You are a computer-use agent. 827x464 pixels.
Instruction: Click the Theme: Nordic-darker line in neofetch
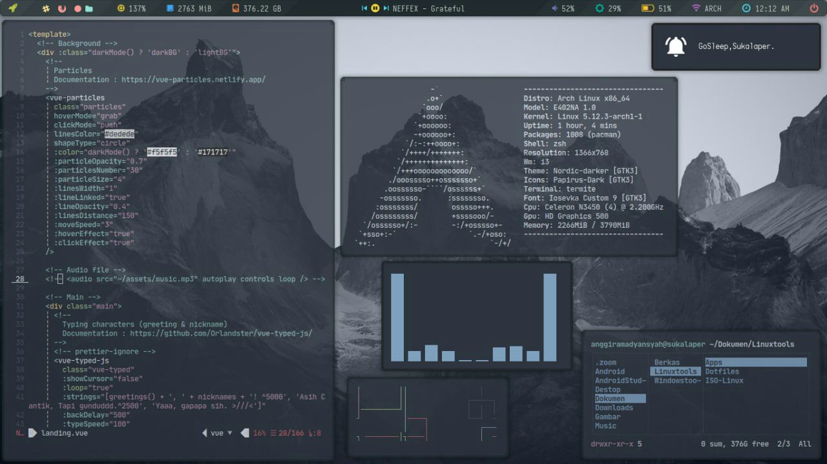pos(581,171)
